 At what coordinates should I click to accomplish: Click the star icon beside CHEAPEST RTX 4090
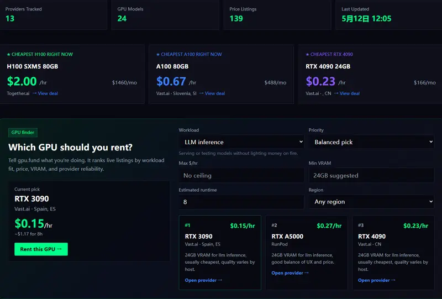307,55
